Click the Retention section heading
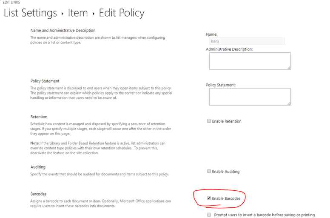The height and width of the screenshot is (218, 330). pyautogui.click(x=39, y=117)
